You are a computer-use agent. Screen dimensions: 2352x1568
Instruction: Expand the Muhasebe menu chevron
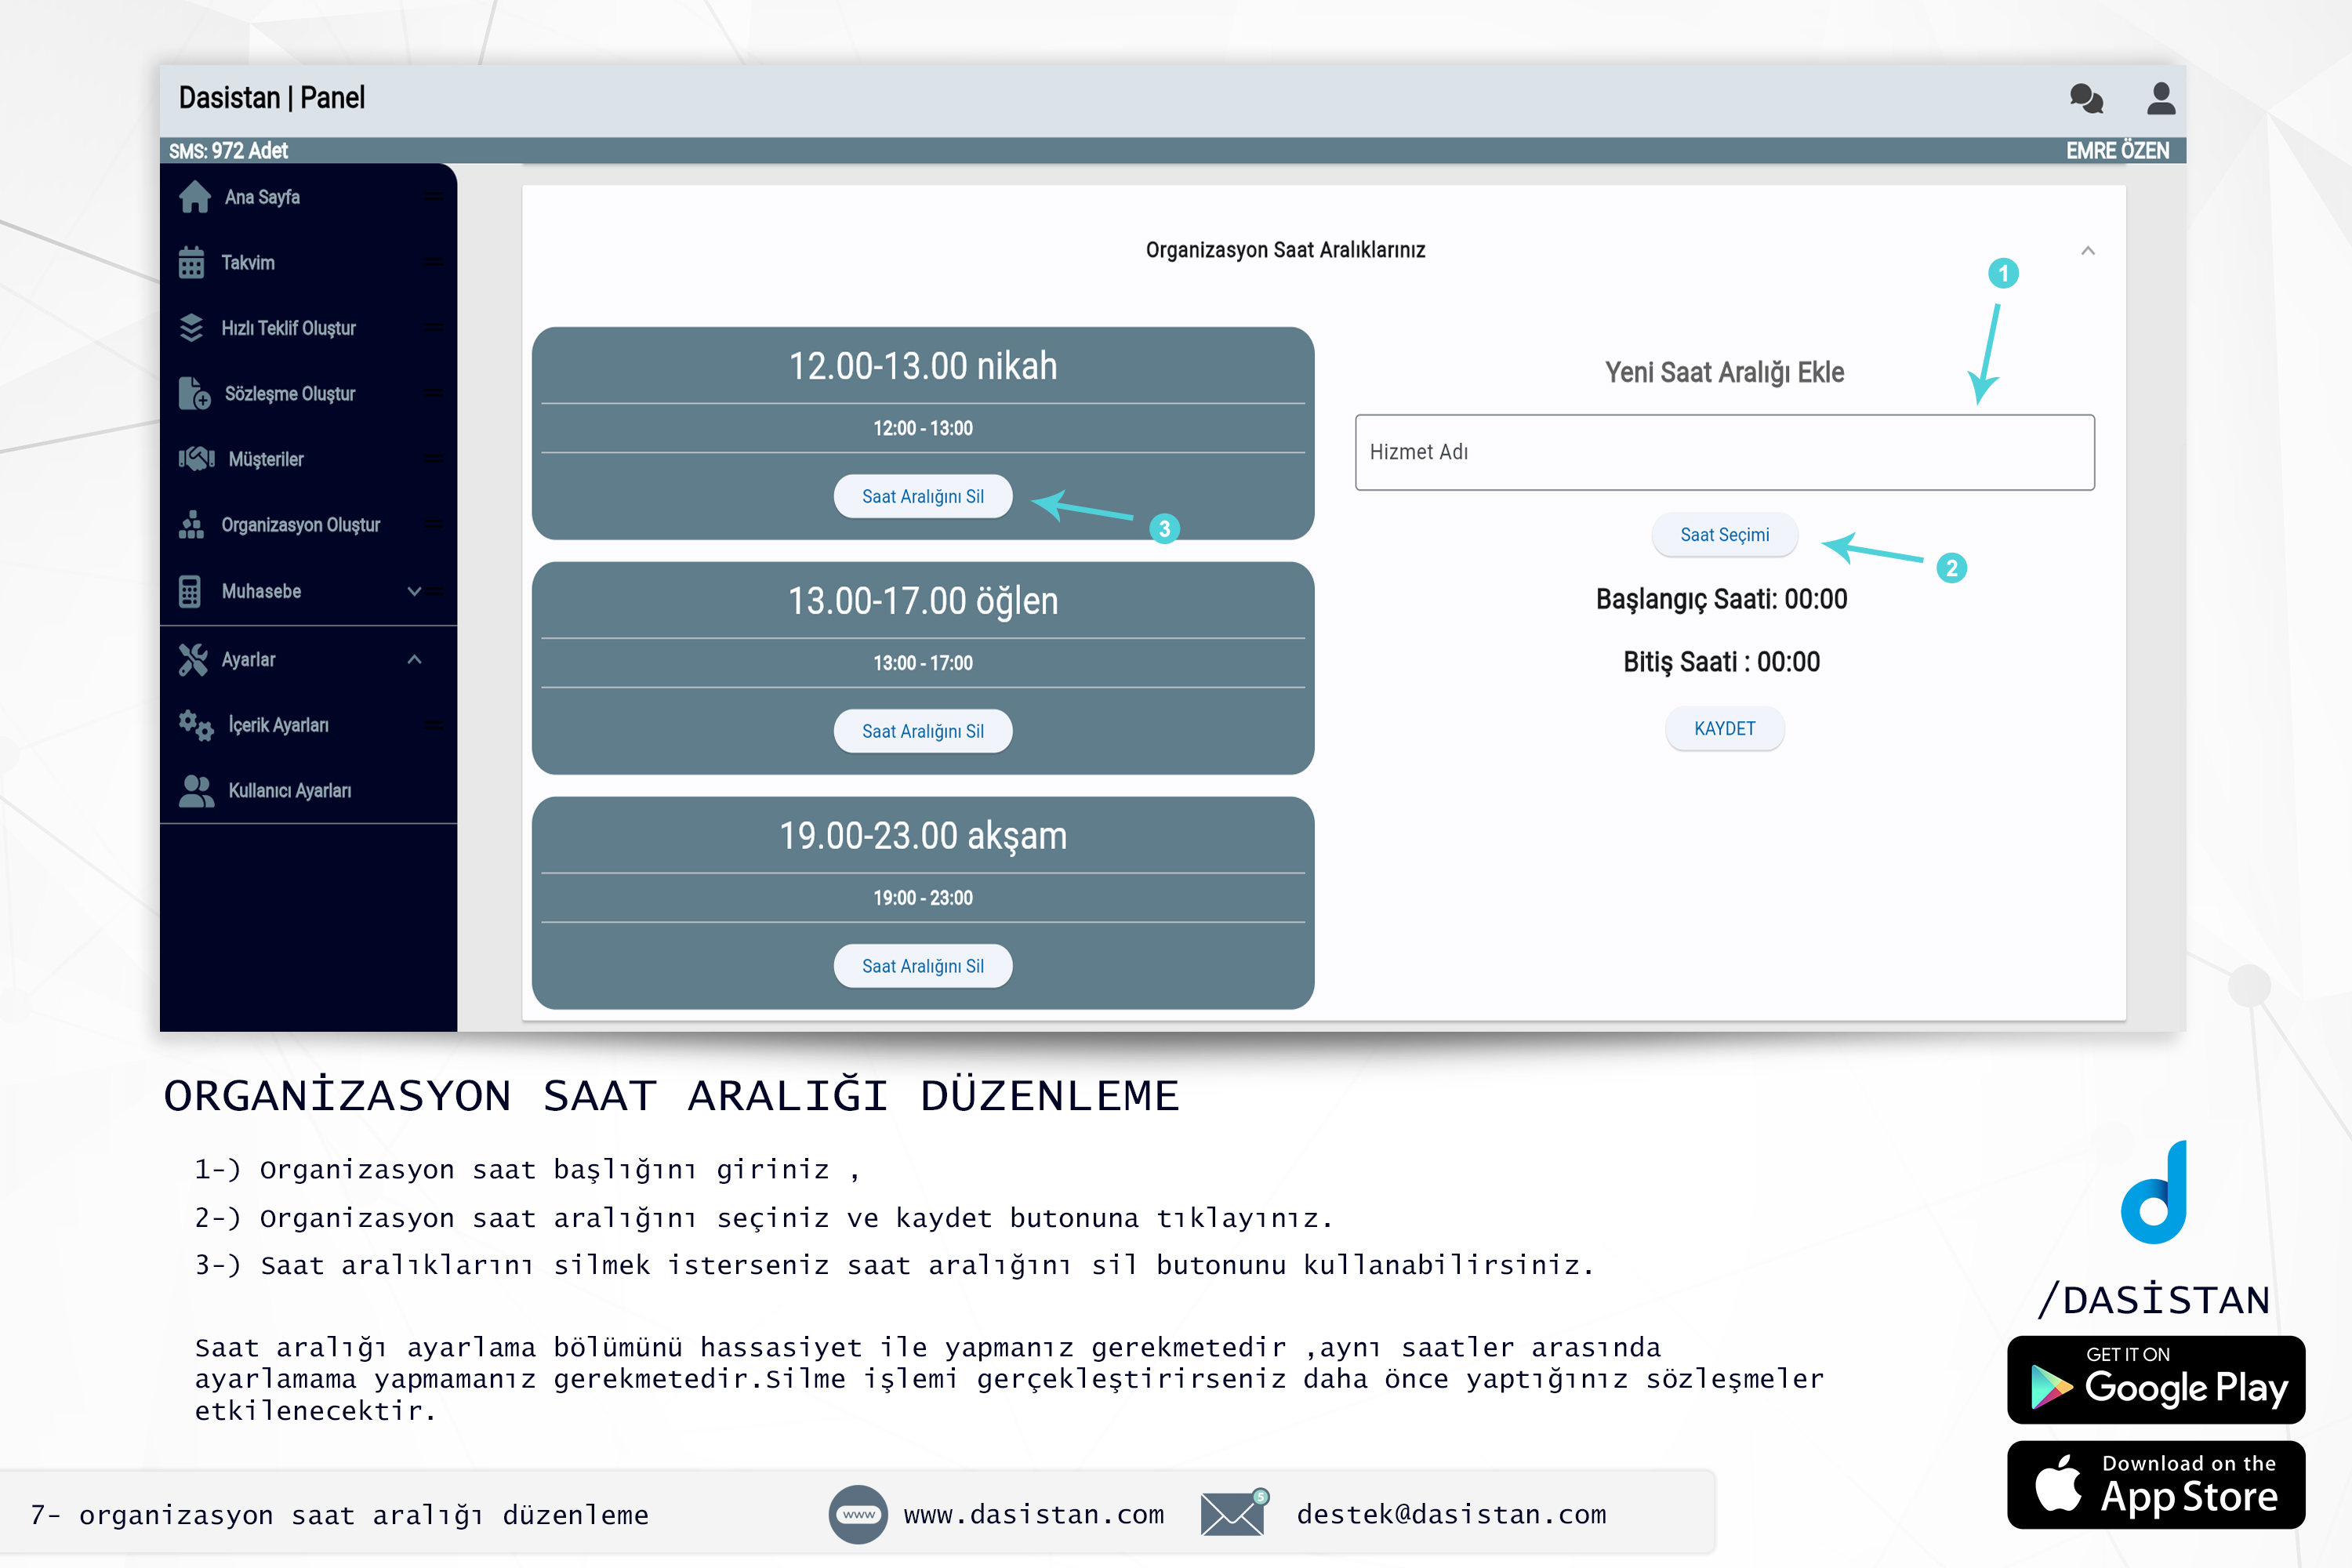(x=414, y=591)
